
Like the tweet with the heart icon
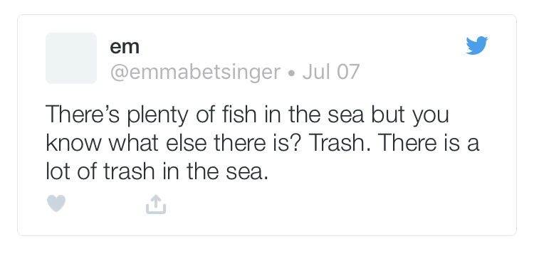point(56,203)
